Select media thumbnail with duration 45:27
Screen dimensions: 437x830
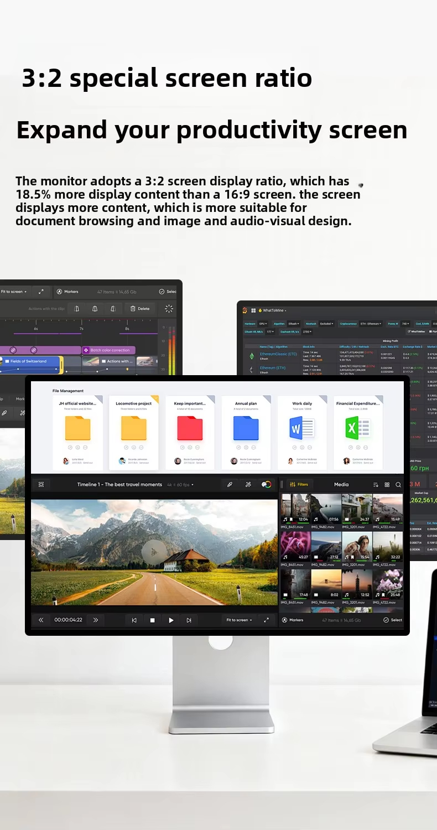click(x=295, y=546)
